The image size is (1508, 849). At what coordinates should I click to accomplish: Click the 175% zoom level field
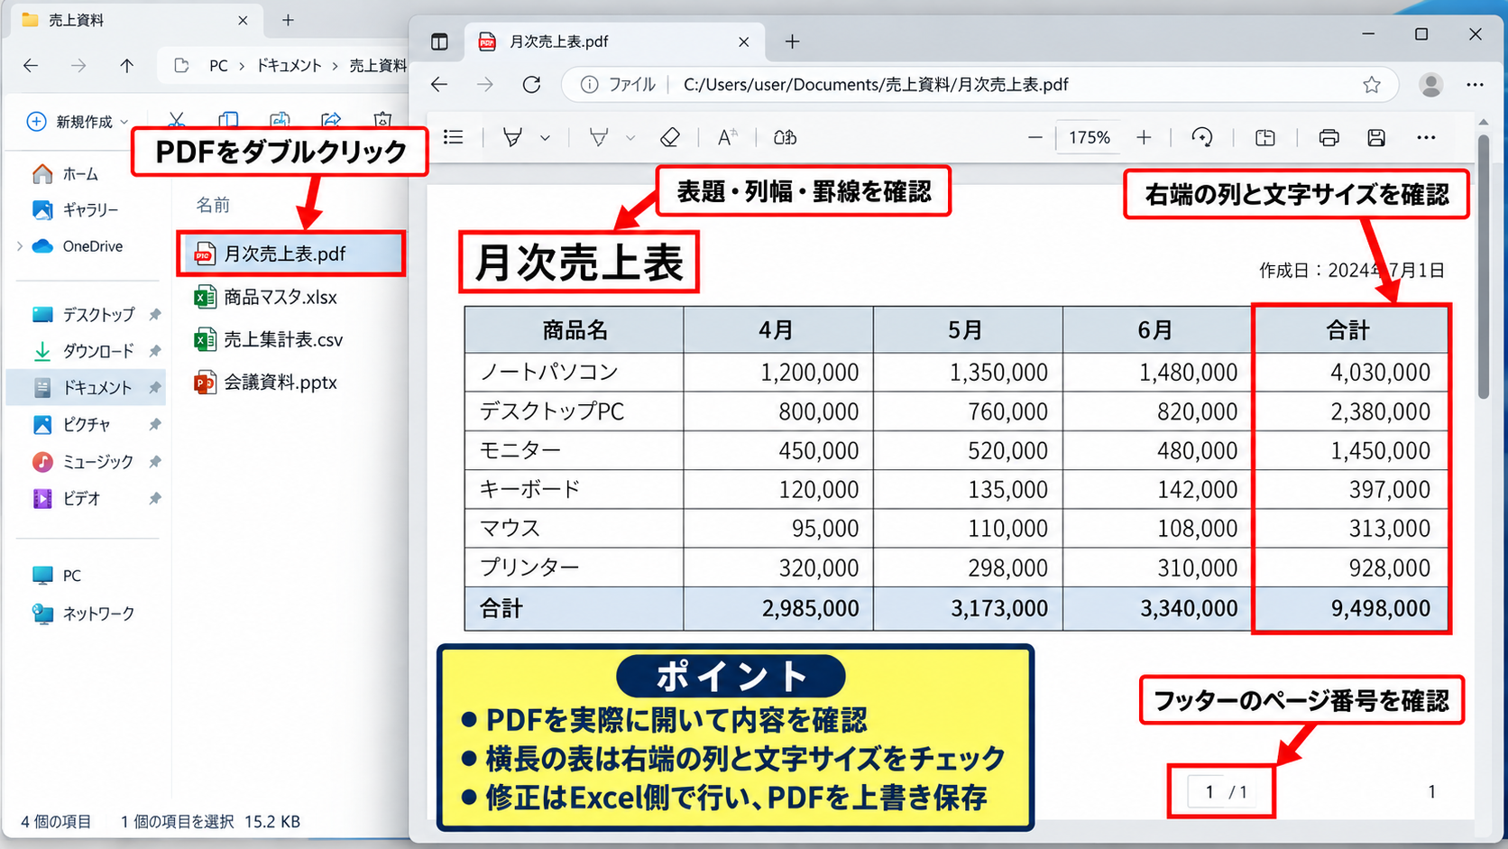[x=1090, y=137]
